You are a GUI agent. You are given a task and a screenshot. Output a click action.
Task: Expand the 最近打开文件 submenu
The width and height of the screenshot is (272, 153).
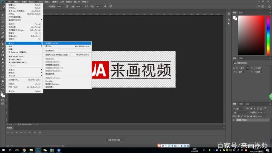pos(25,20)
